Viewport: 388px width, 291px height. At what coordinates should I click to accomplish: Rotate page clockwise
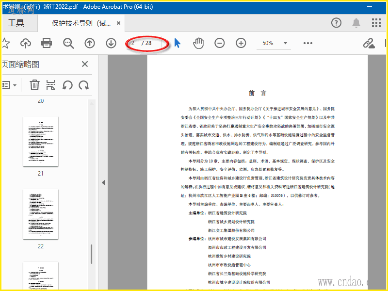point(84,85)
